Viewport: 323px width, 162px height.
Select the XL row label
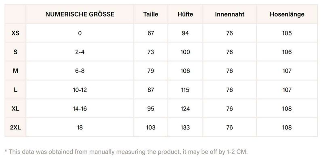pyautogui.click(x=15, y=109)
